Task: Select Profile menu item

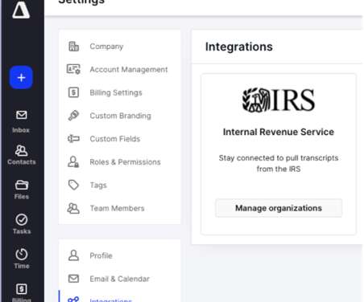Action: click(x=101, y=255)
